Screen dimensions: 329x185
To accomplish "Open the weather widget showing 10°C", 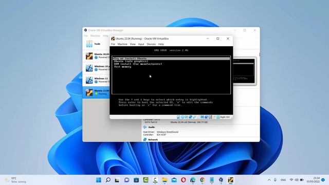I will [16, 180].
